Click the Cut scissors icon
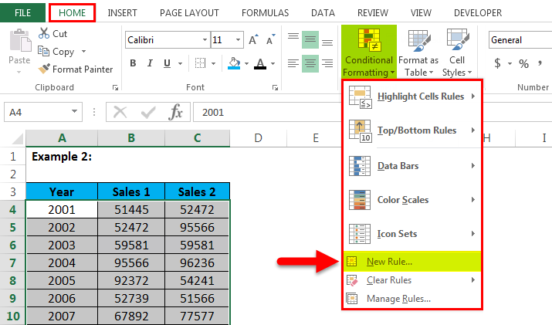This screenshot has width=552, height=325. click(44, 33)
